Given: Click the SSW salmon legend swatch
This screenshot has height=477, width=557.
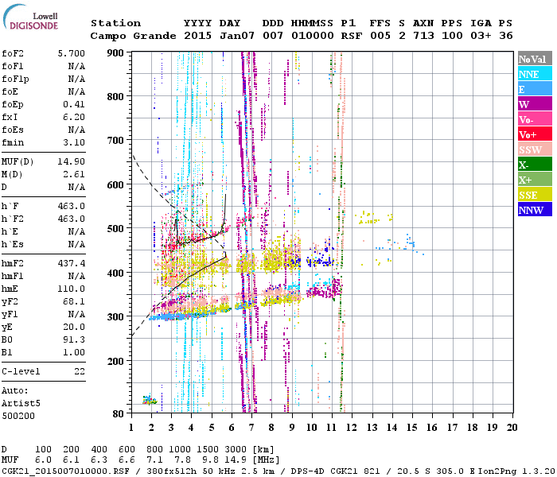Looking at the screenshot, I should tap(535, 149).
